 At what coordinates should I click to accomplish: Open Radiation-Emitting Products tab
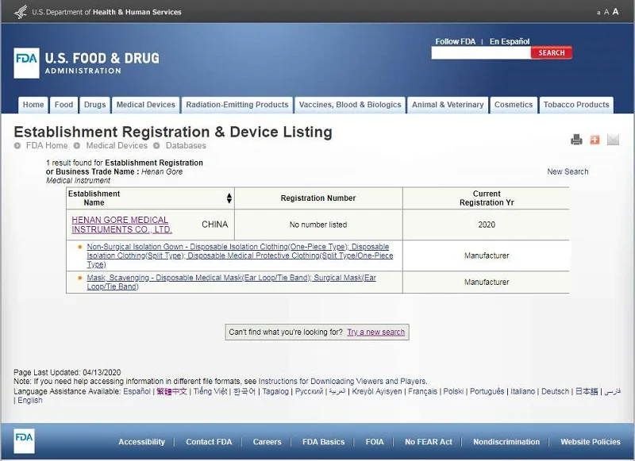(x=237, y=105)
